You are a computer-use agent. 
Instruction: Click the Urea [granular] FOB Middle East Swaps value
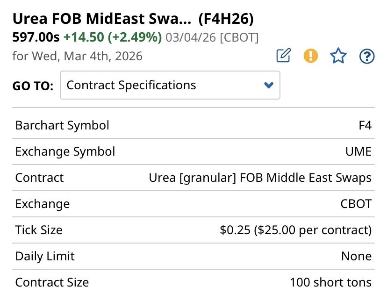tap(260, 178)
